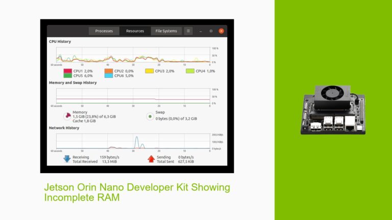392x220 pixels.
Task: Click the CPU1 red color swatch
Action: 68,71
